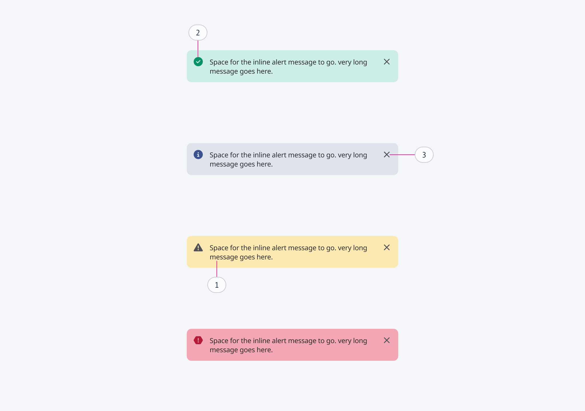
Task: Dismiss the green success alert
Action: [387, 62]
